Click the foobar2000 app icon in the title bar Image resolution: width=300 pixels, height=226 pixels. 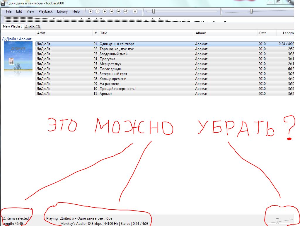point(3,3)
